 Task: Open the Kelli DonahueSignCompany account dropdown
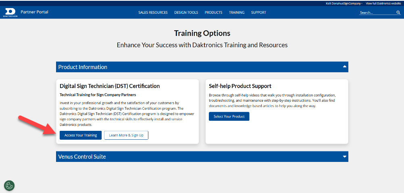tap(344, 3)
